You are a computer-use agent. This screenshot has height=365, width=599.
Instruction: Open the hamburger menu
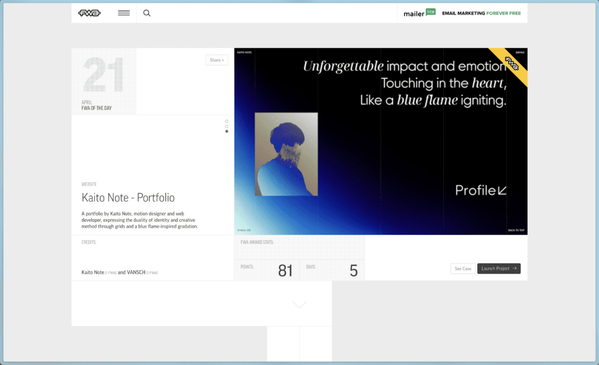click(x=124, y=13)
